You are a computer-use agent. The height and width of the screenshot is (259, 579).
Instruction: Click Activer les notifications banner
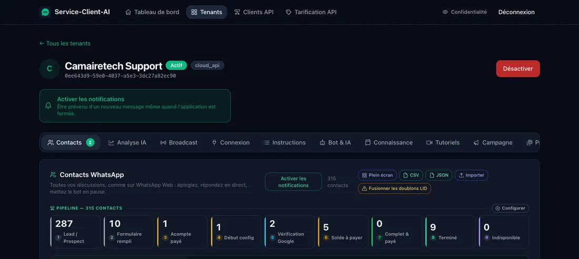(135, 106)
